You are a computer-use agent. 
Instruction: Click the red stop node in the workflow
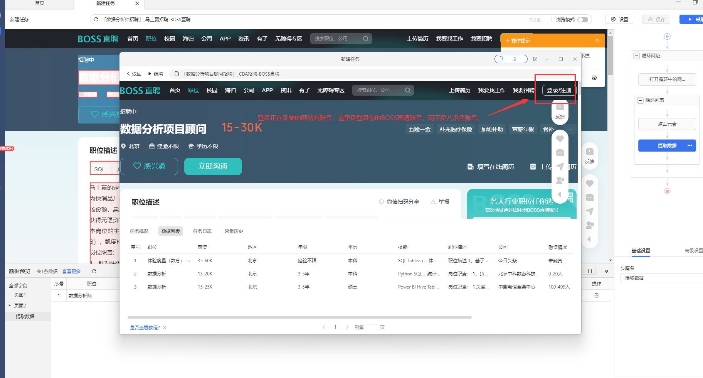(x=667, y=191)
